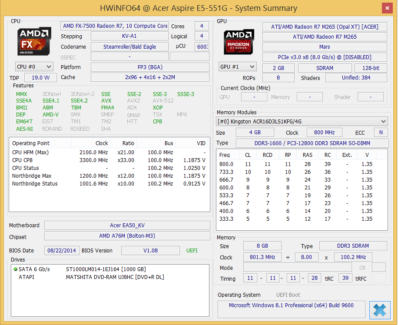Click the CPU name field AMD FX-7500
The width and height of the screenshot is (398, 325).
(x=114, y=26)
